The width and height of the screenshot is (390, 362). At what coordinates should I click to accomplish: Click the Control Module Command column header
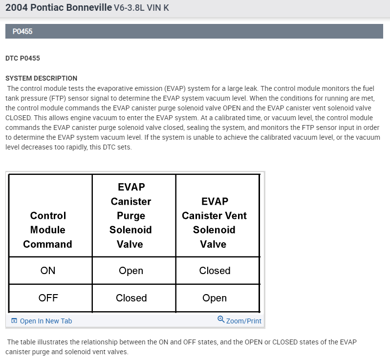[x=47, y=230]
